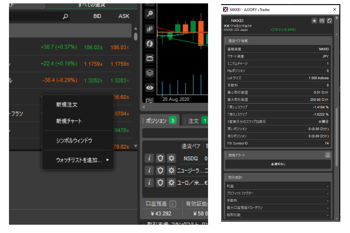Click ask price 106.031

coord(120,47)
